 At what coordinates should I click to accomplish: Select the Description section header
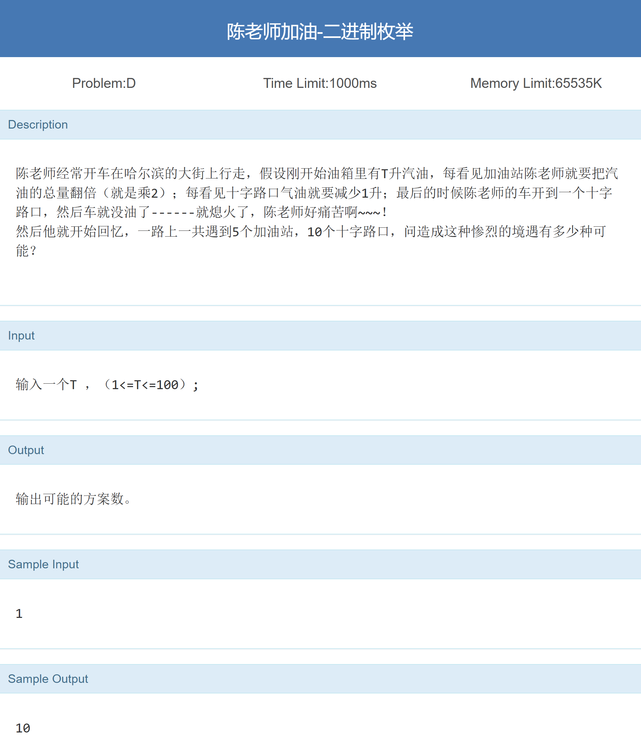pyautogui.click(x=38, y=124)
